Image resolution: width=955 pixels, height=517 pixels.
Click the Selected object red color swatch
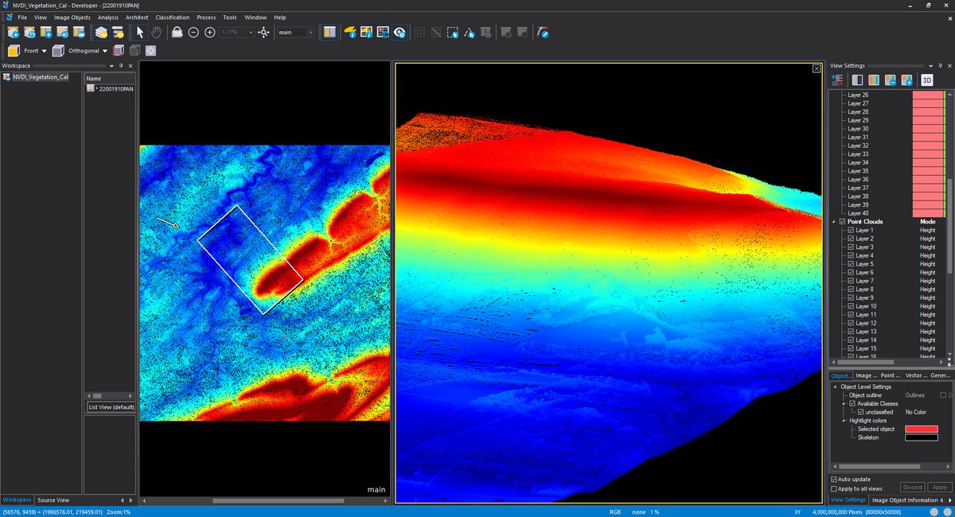(922, 429)
